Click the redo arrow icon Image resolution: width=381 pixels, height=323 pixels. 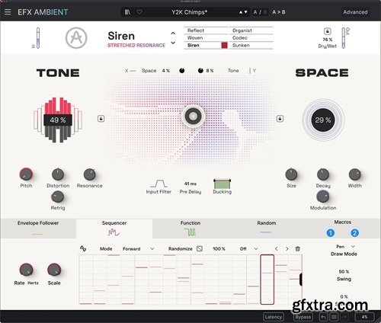point(344,317)
